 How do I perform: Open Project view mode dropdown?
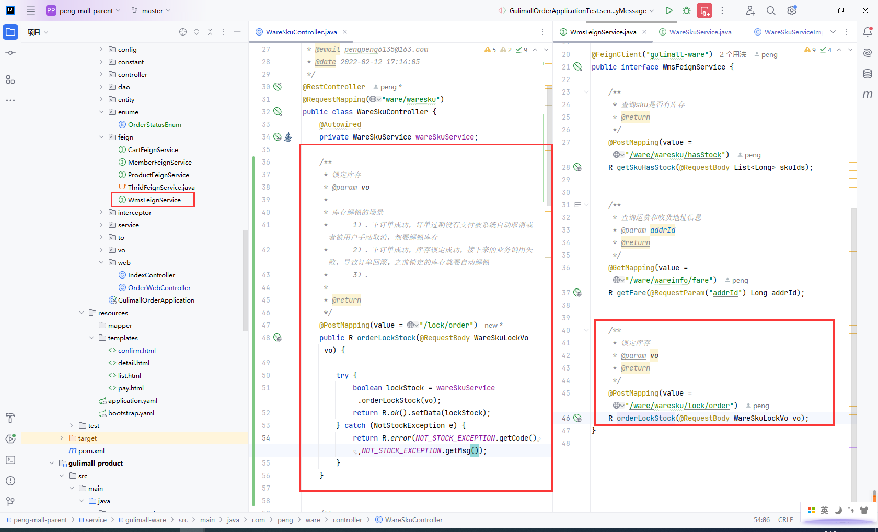[x=38, y=32]
